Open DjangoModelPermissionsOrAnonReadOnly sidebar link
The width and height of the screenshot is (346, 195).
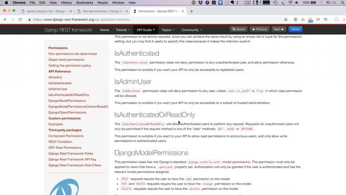point(78,107)
